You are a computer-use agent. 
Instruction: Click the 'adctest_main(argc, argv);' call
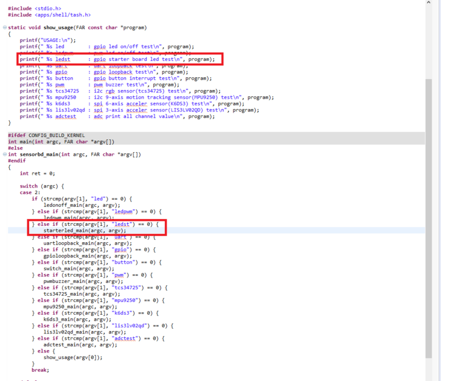pos(80,344)
